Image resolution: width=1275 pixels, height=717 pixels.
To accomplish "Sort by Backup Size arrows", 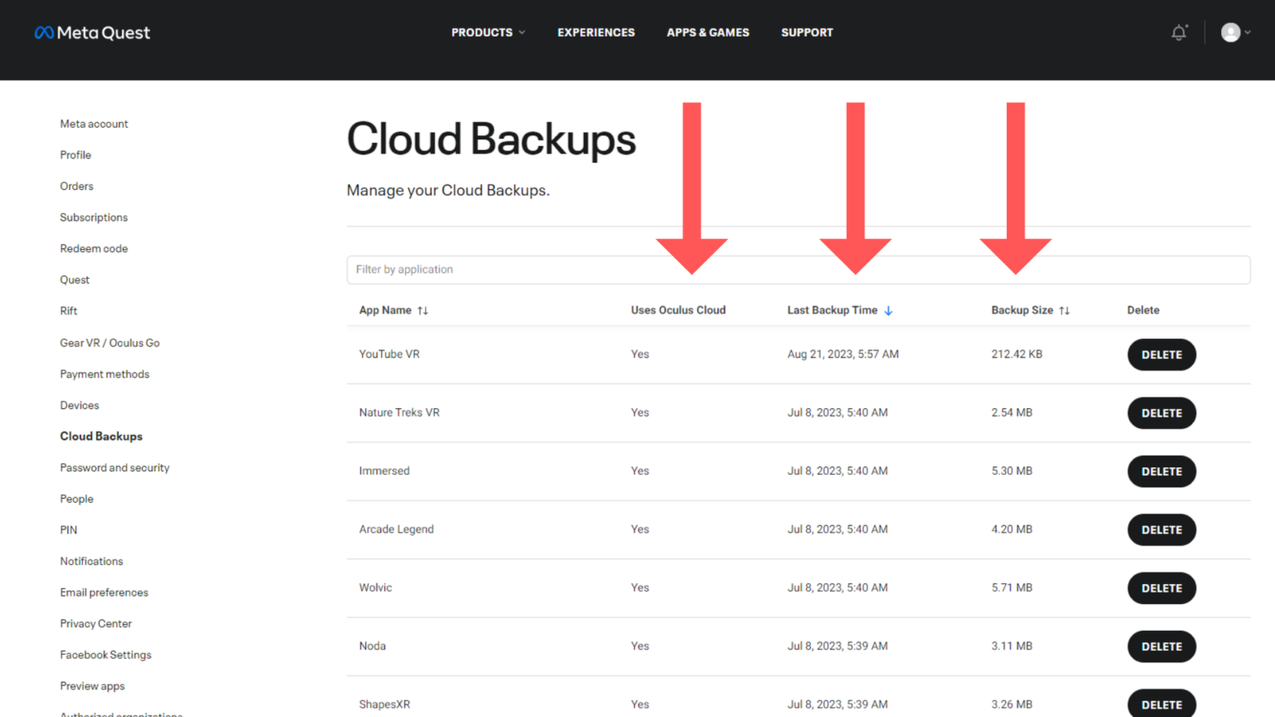I will point(1064,310).
